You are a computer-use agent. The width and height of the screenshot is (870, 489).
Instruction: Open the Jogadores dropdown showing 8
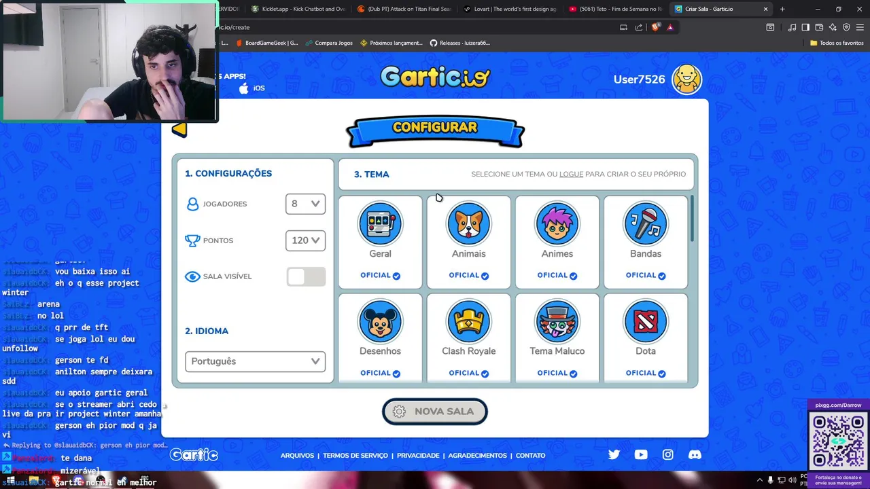[x=305, y=204]
